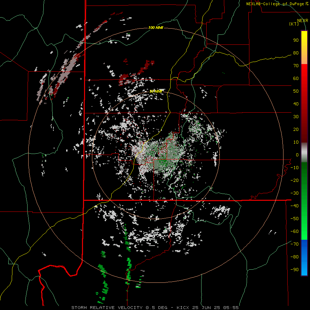Click the 10 value on the velocity scale

pos(296,142)
